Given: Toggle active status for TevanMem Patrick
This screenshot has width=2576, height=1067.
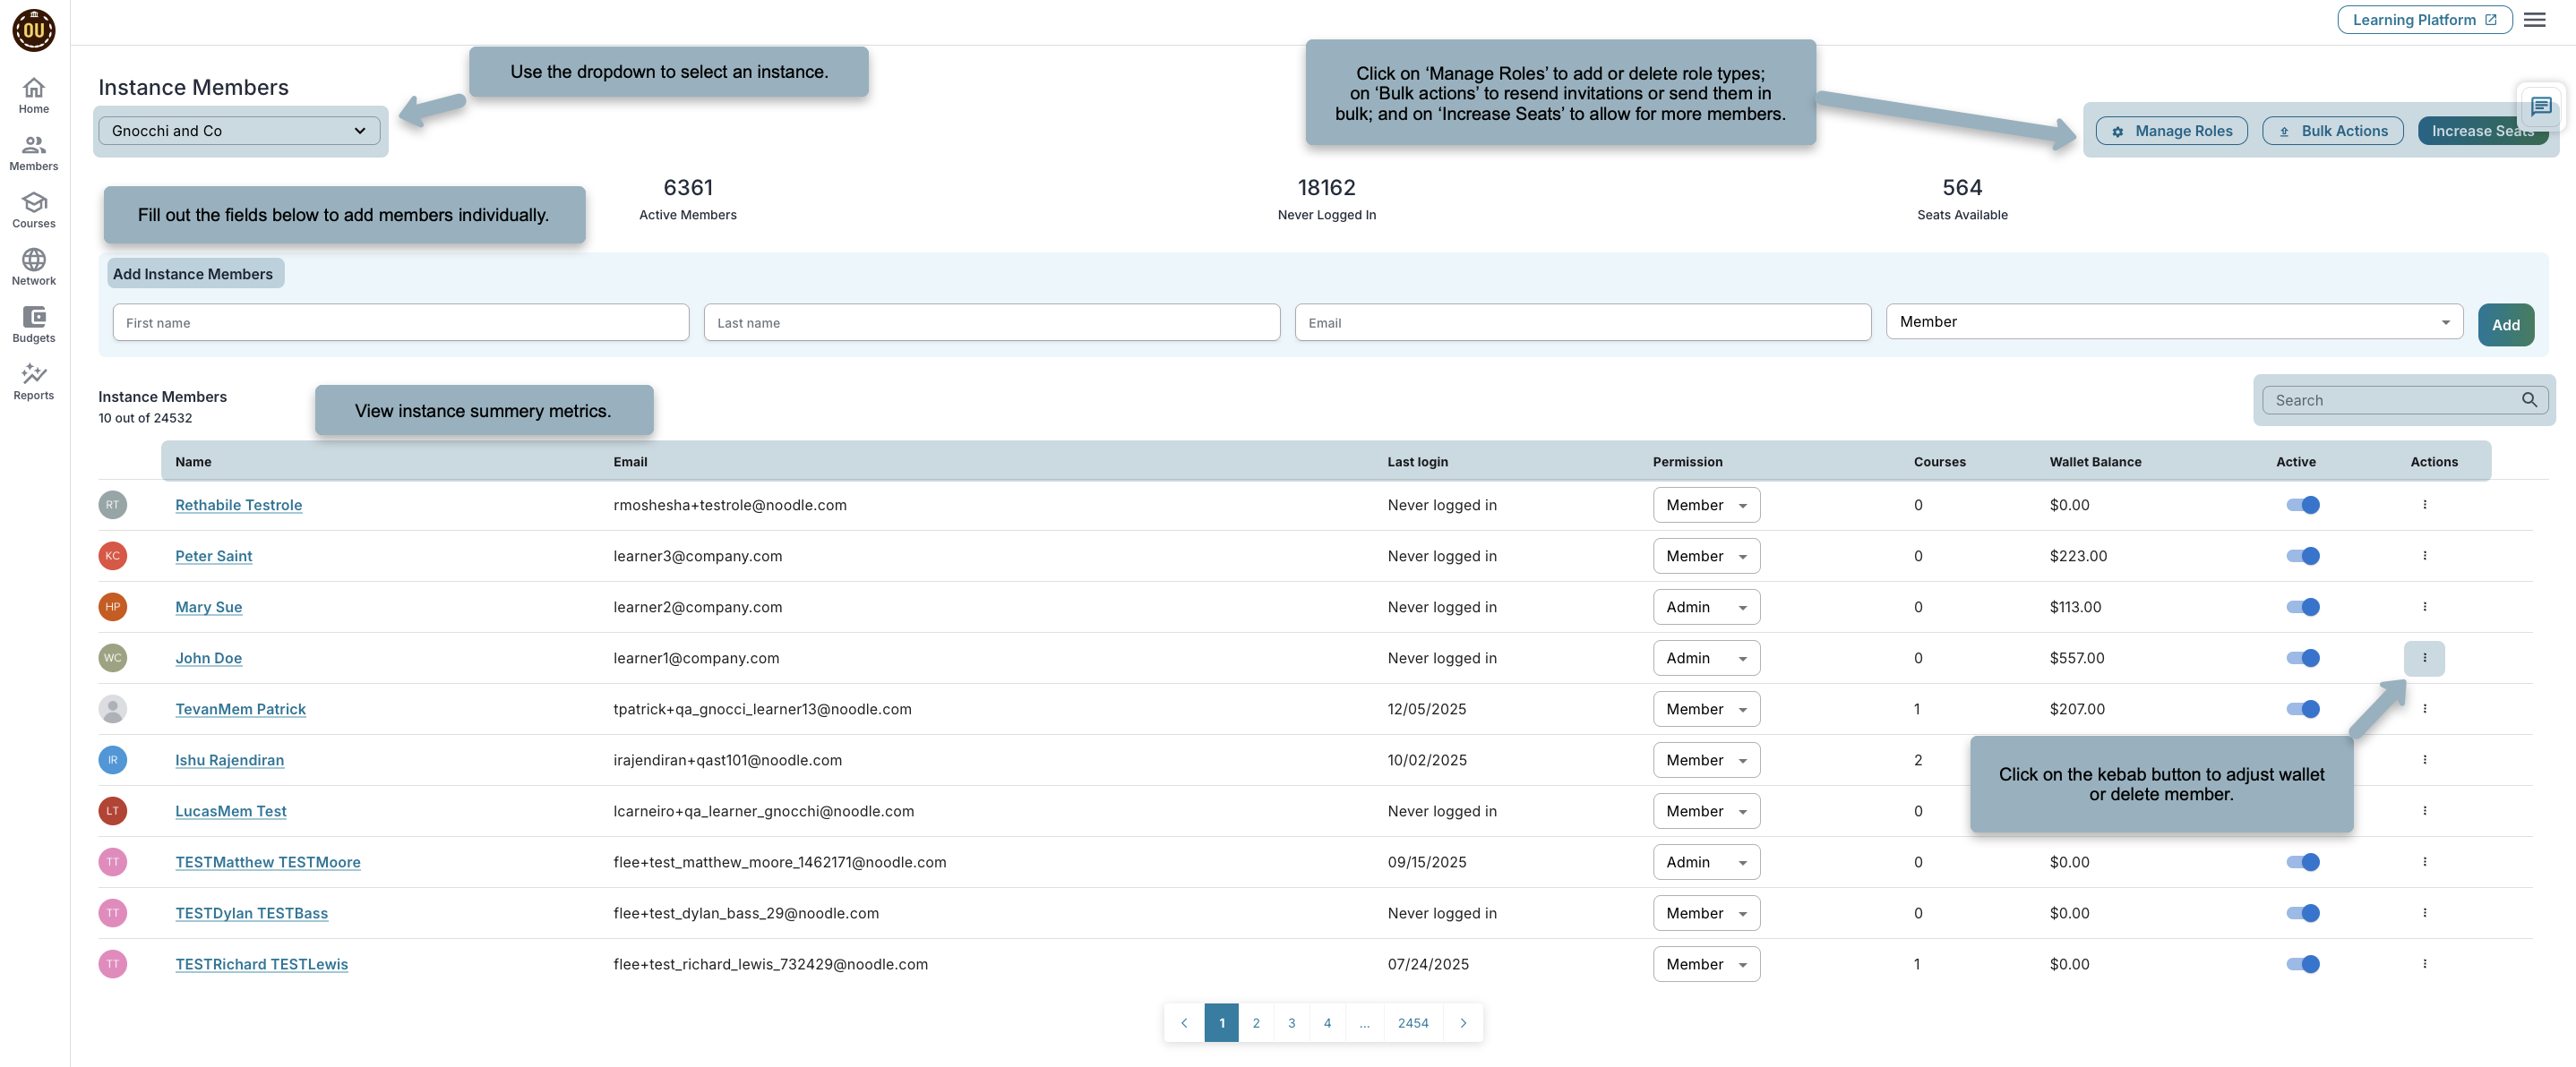Looking at the screenshot, I should (x=2302, y=708).
